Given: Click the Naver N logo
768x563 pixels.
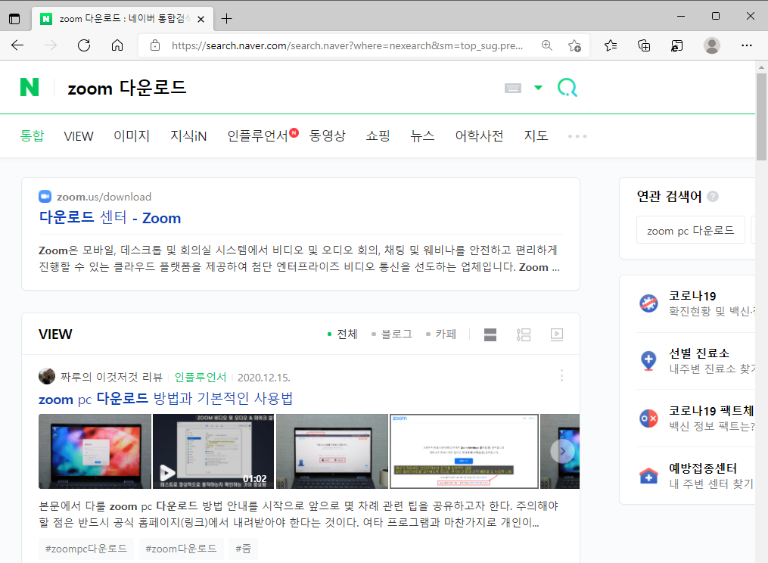Looking at the screenshot, I should coord(30,87).
